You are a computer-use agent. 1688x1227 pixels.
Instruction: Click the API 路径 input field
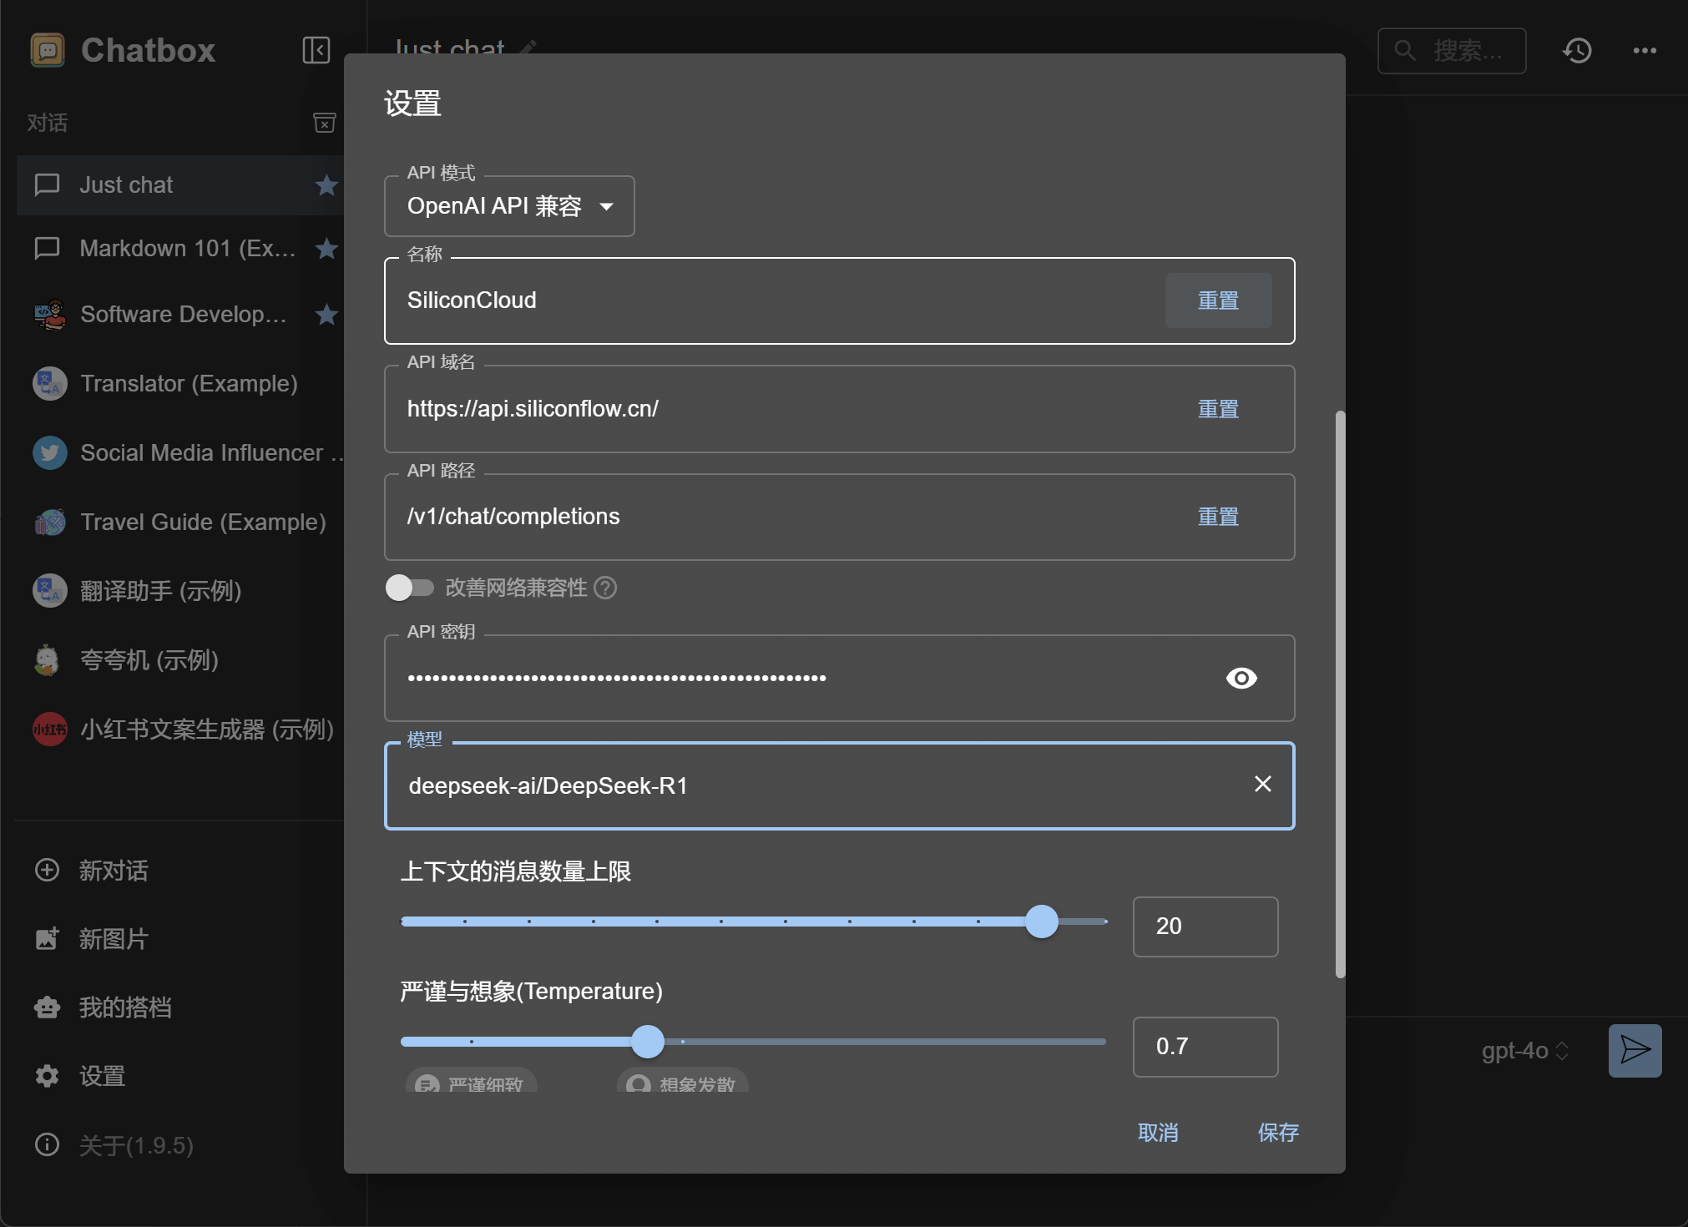click(785, 517)
